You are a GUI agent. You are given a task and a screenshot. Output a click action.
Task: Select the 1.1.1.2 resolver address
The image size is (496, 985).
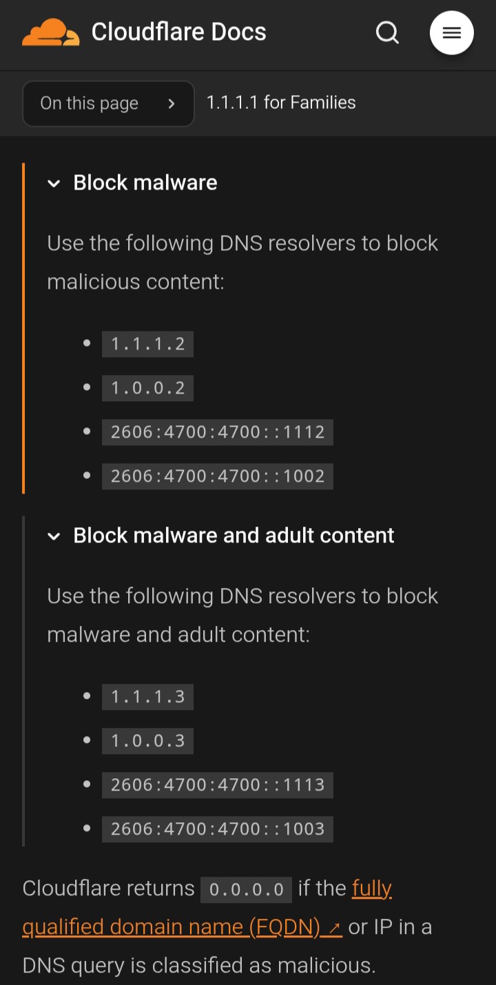pyautogui.click(x=148, y=344)
